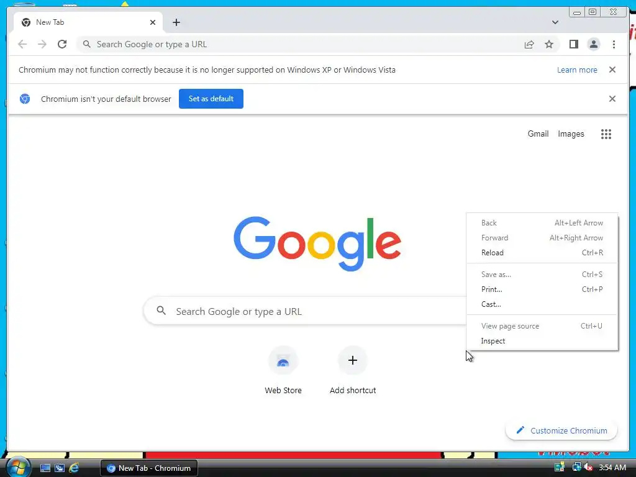Choose Forward in the context menu

[x=542, y=238]
